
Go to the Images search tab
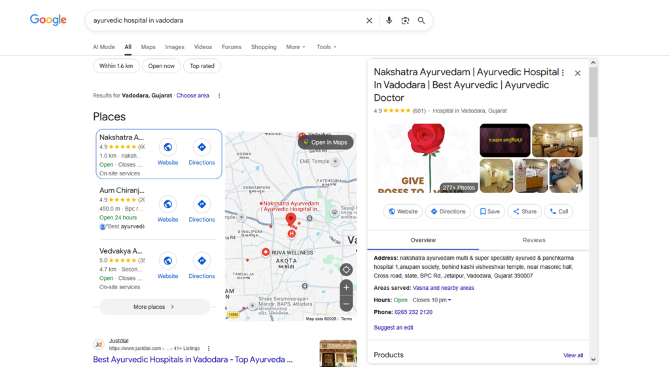175,47
